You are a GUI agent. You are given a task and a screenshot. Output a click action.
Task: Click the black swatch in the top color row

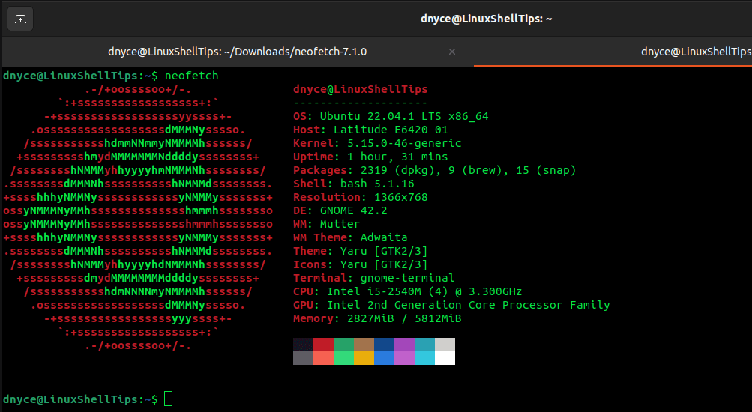click(x=303, y=345)
